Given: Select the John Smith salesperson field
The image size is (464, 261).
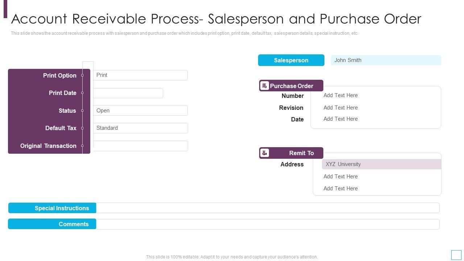Looking at the screenshot, I should pyautogui.click(x=386, y=61).
